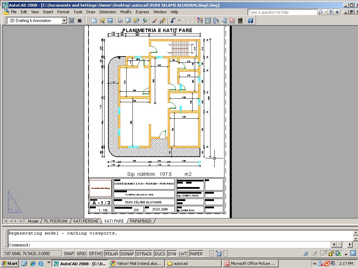Click the blue Help question mark icon

(250, 21)
